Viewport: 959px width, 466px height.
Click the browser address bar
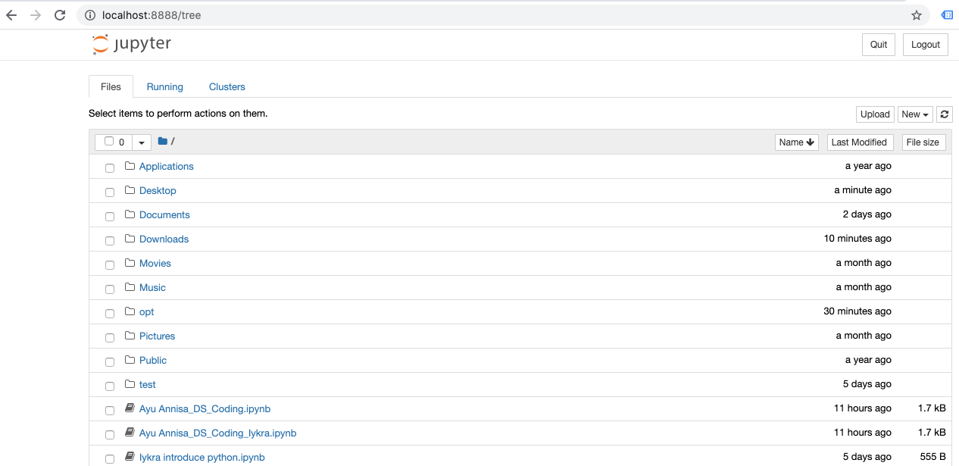[303, 14]
